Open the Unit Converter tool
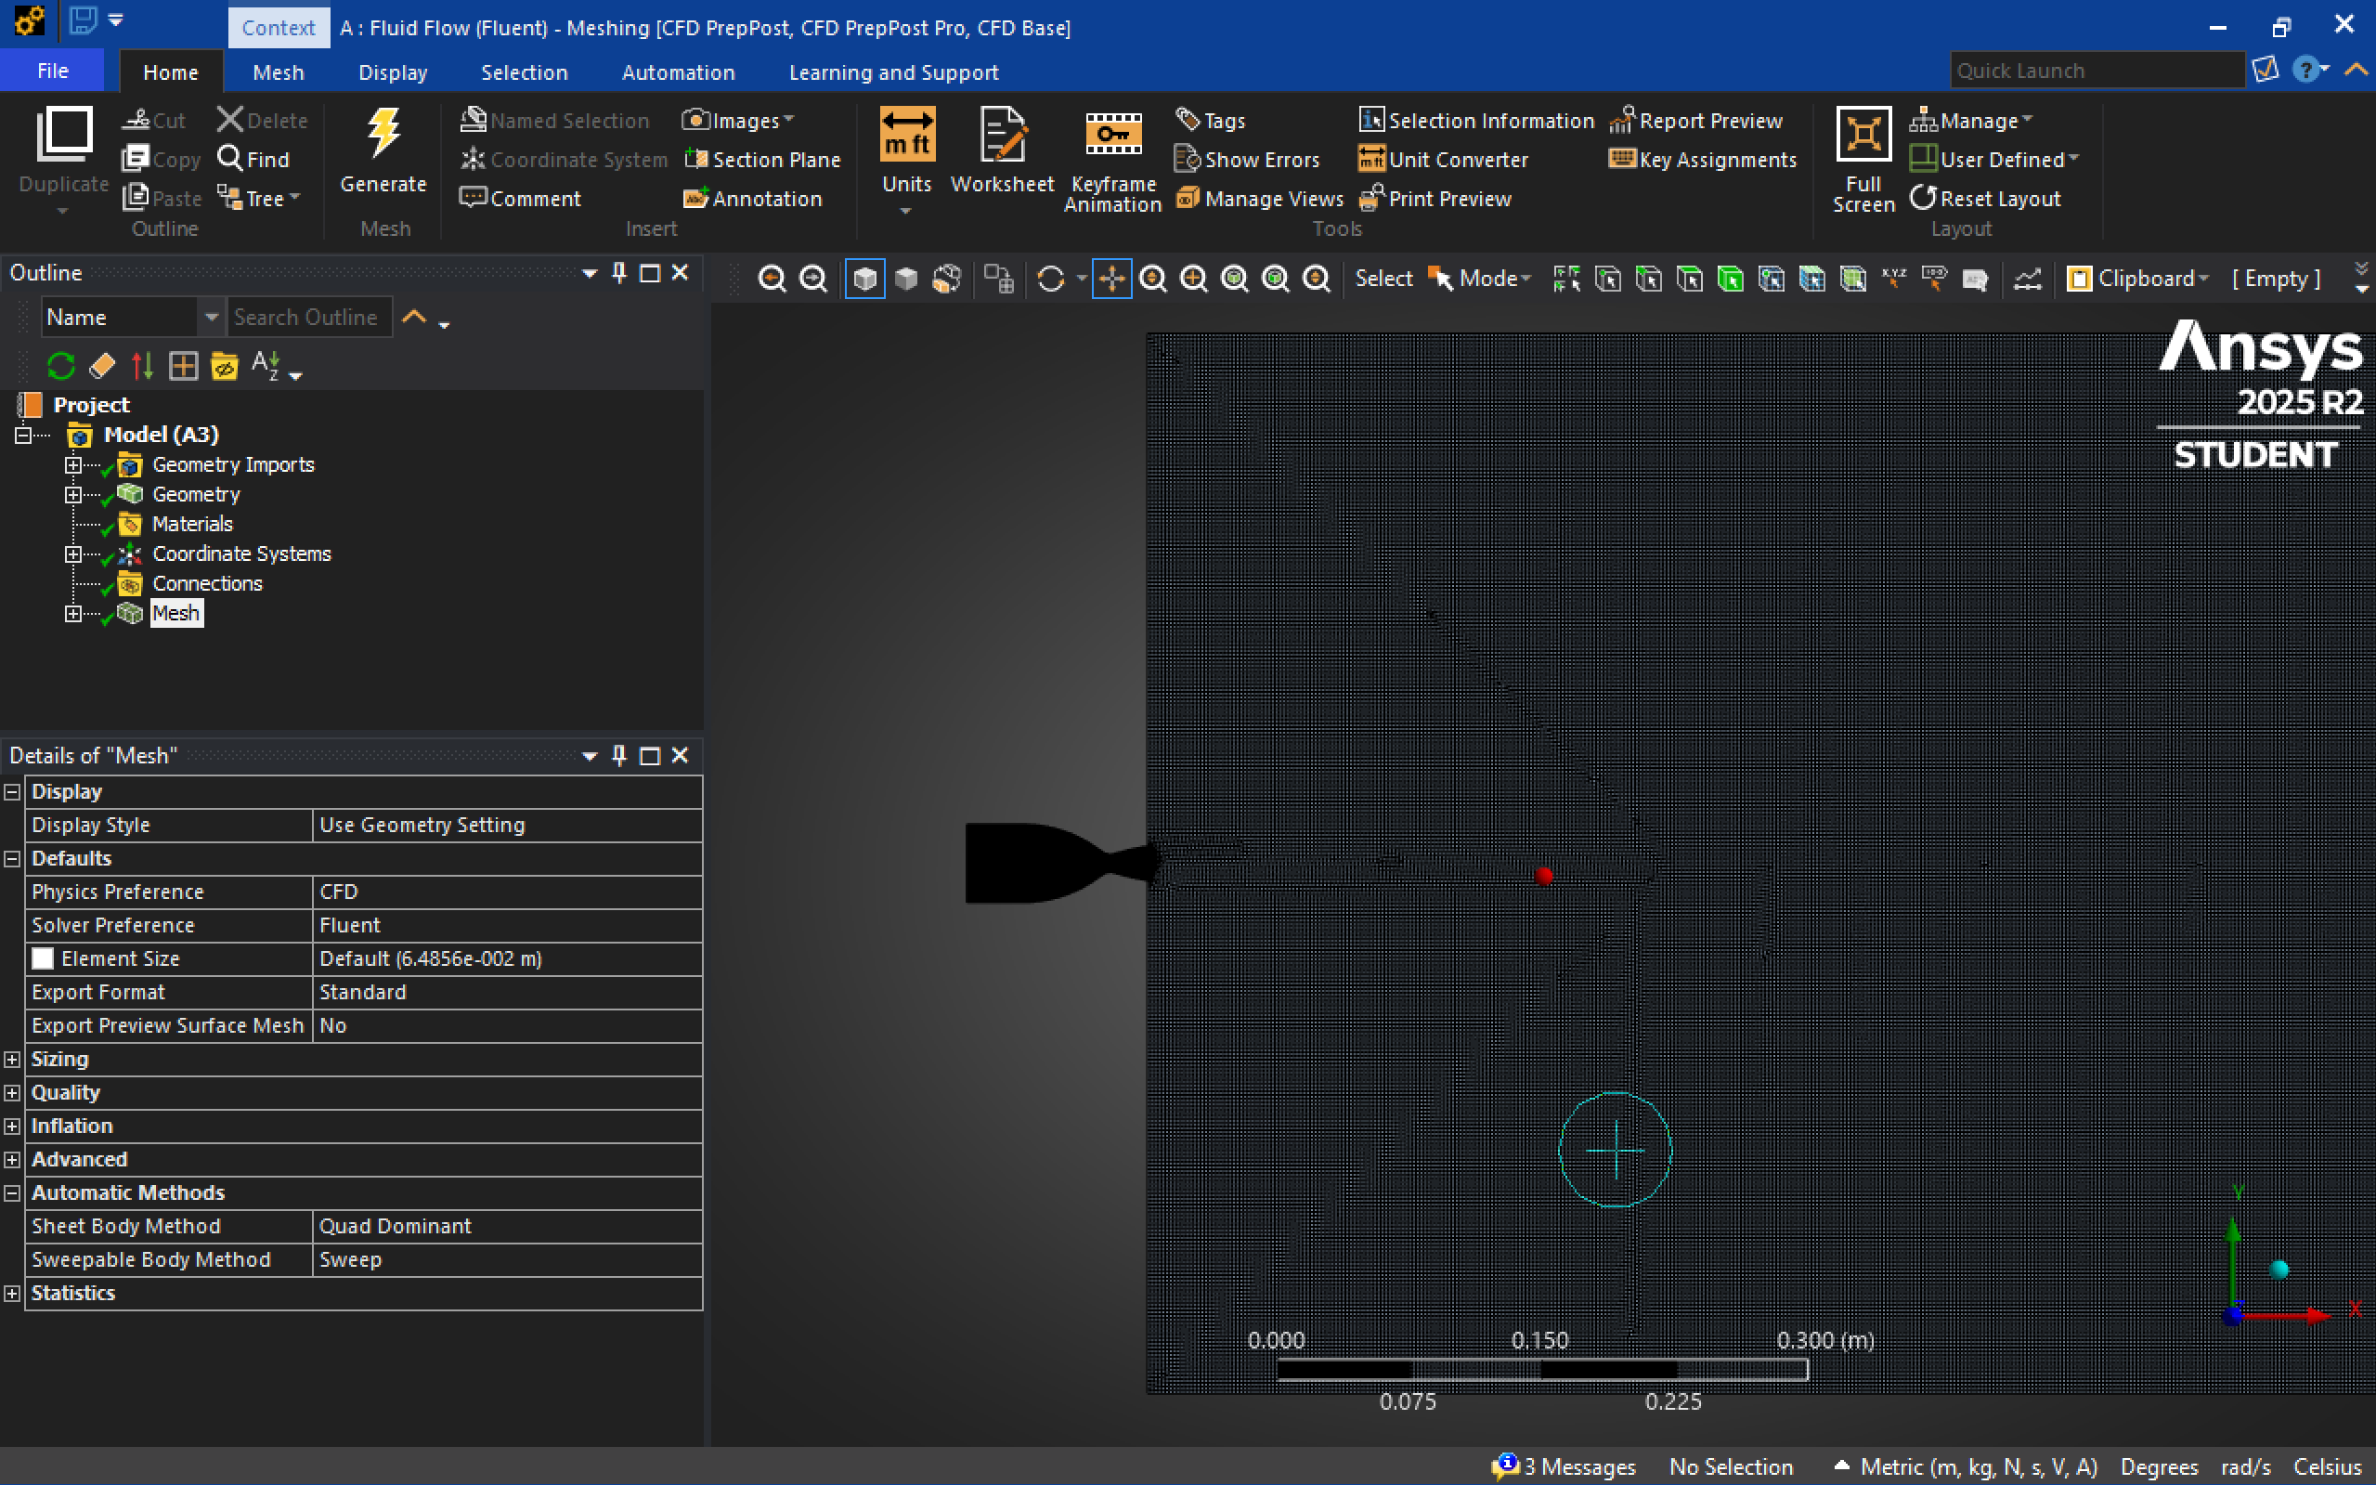Image resolution: width=2376 pixels, height=1485 pixels. (x=1443, y=159)
